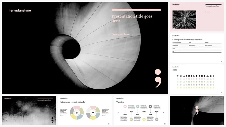This screenshot has height=127, width=226.
Task: Select the 2013 label on the Timeline slide
Action: (x=131, y=111)
